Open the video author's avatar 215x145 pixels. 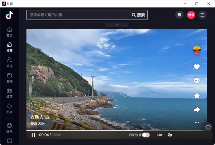[197, 50]
